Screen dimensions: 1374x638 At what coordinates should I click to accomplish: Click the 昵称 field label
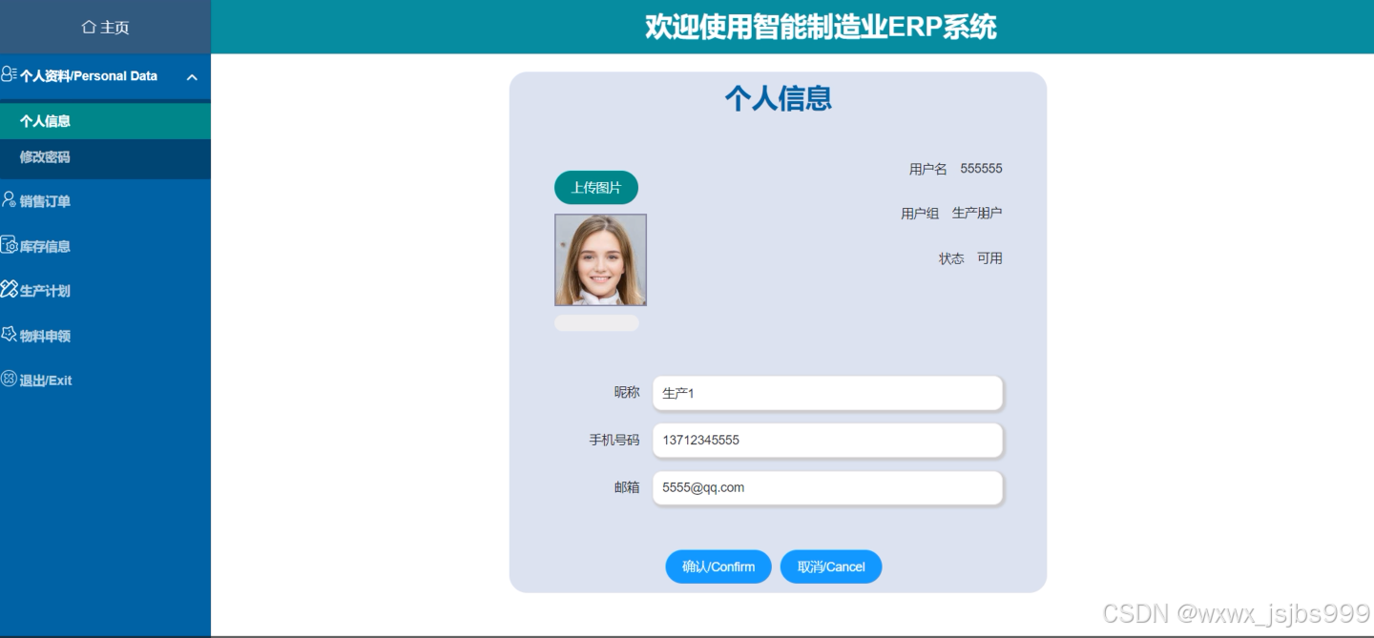pos(627,392)
